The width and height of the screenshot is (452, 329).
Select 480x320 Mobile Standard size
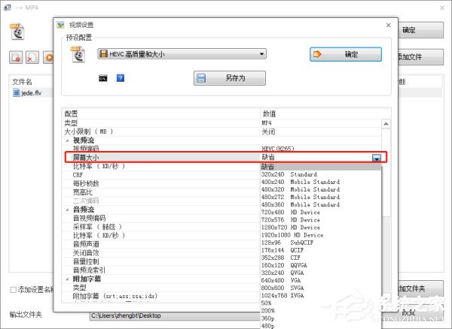321,189
